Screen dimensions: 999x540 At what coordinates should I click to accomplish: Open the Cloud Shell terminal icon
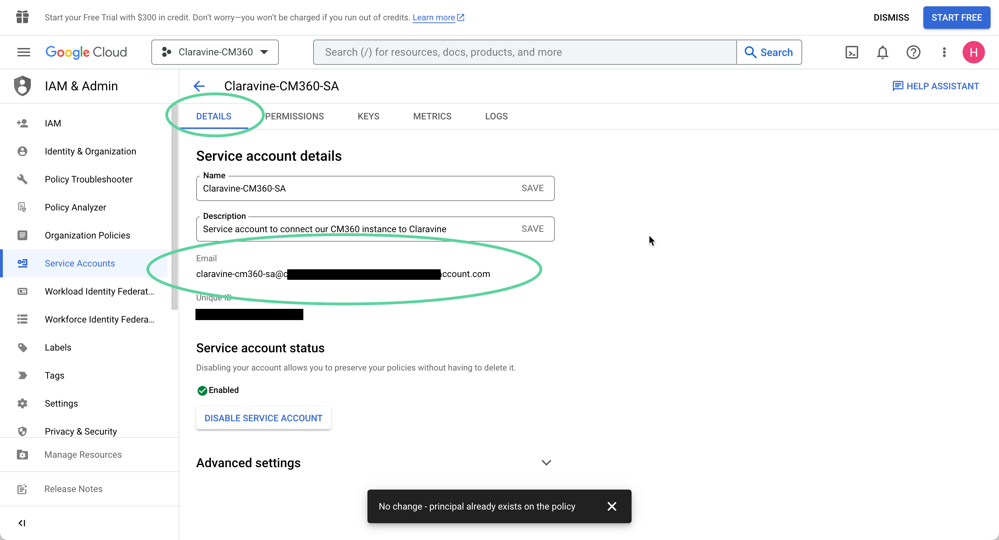[852, 52]
